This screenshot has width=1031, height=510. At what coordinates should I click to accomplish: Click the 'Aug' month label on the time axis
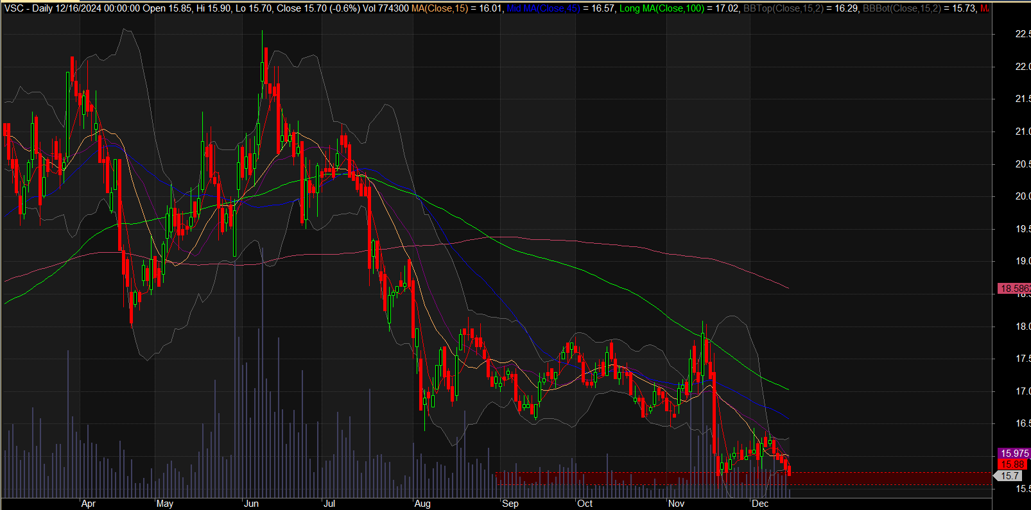422,504
